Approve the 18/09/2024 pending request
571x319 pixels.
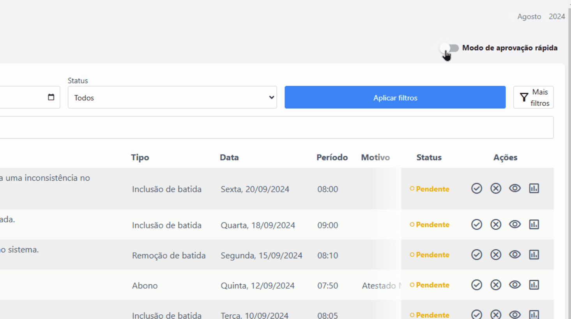[x=476, y=224]
